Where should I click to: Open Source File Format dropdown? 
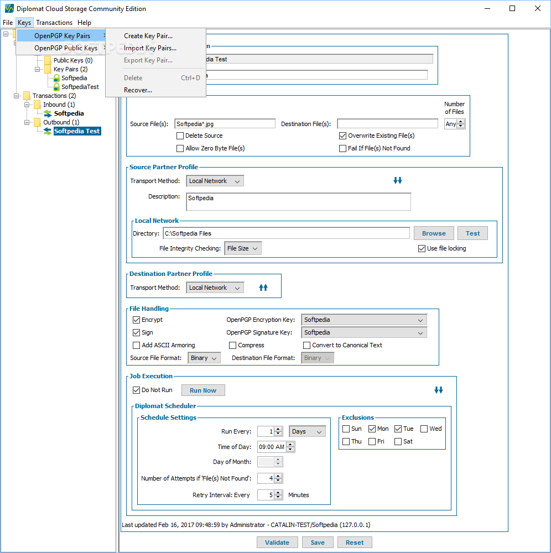tap(204, 358)
